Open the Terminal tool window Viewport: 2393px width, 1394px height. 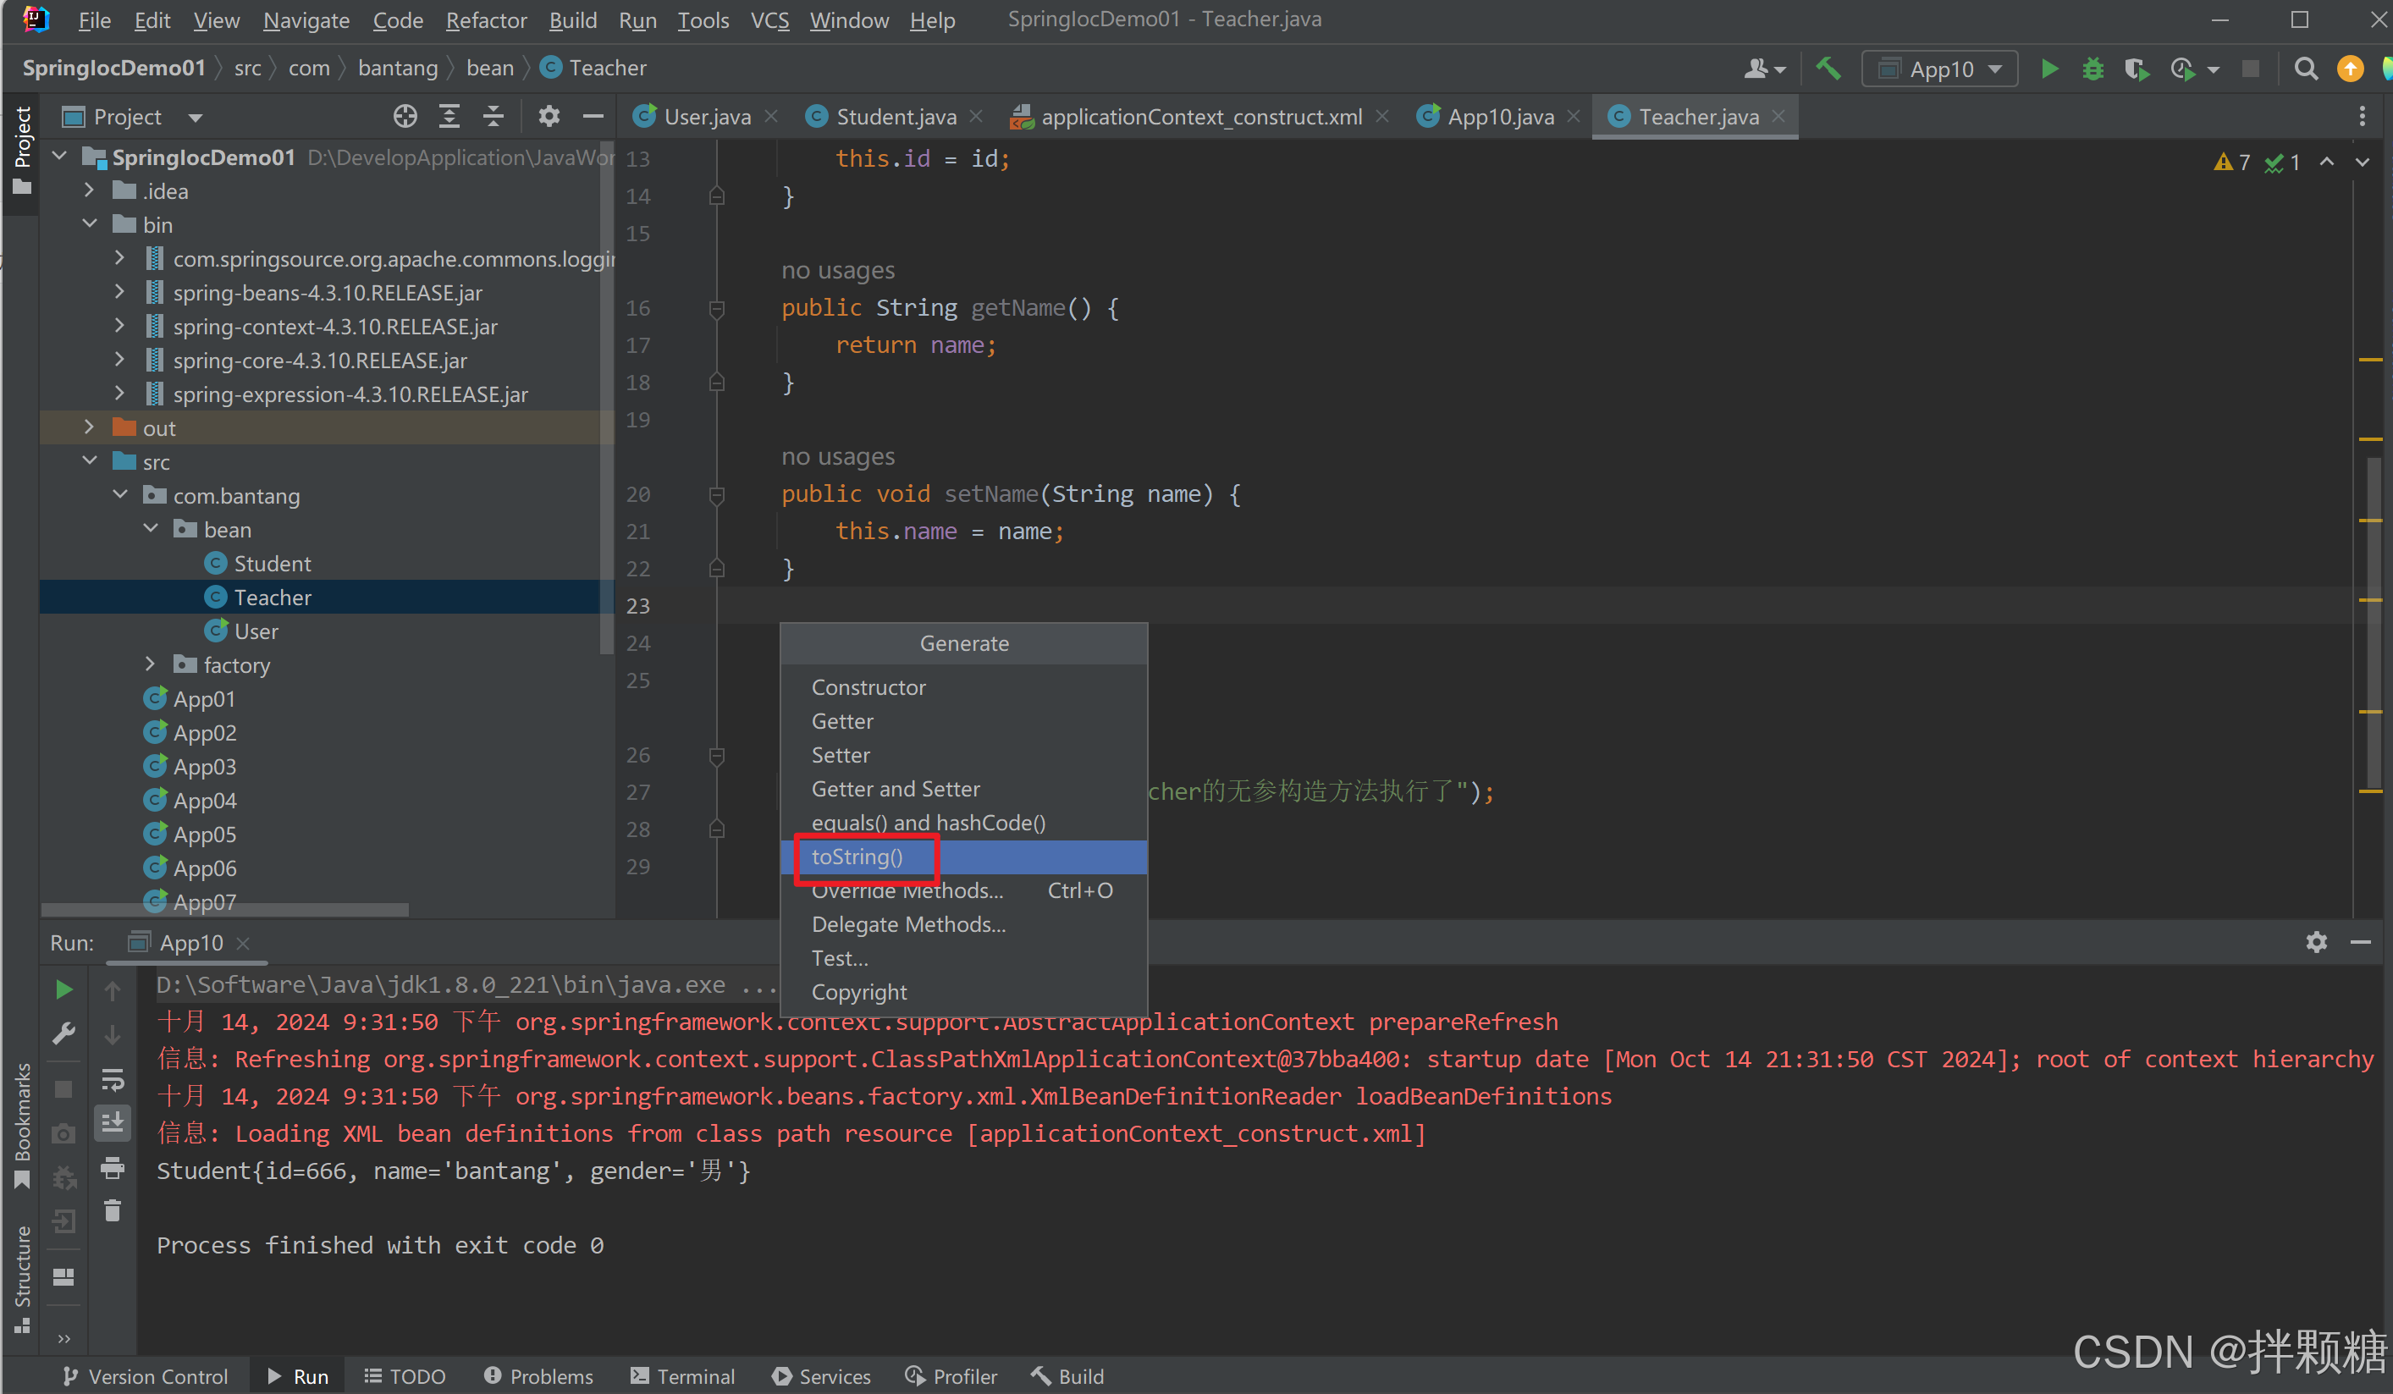pyautogui.click(x=683, y=1376)
